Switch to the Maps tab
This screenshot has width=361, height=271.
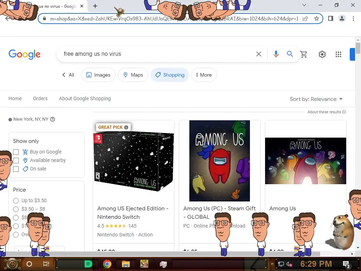[133, 75]
